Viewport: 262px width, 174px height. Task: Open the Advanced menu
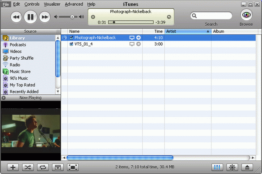[x=74, y=4]
